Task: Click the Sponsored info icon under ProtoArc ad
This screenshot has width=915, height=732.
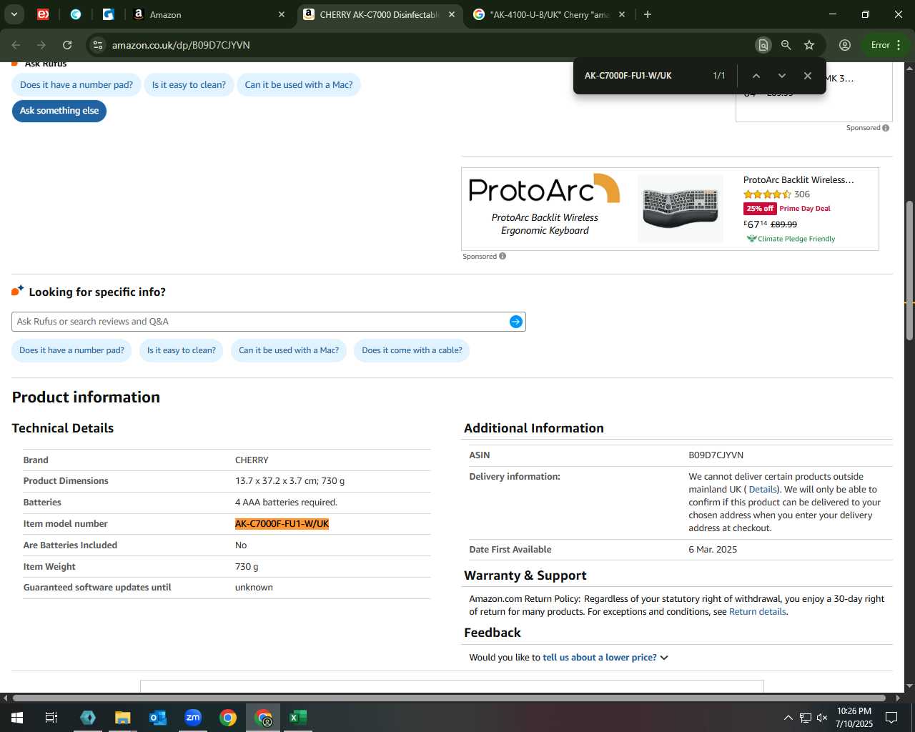Action: coord(503,256)
